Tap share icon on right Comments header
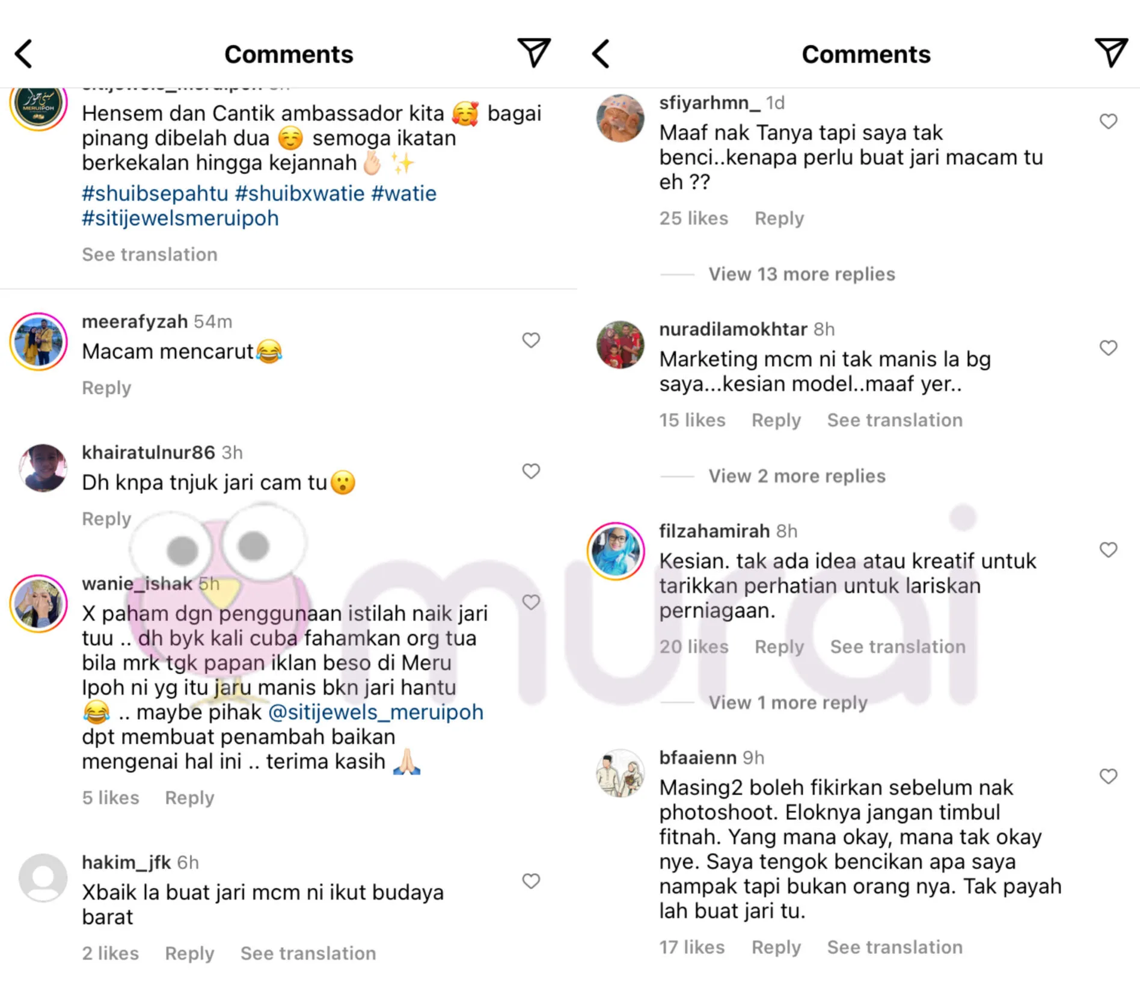 pyautogui.click(x=1111, y=52)
